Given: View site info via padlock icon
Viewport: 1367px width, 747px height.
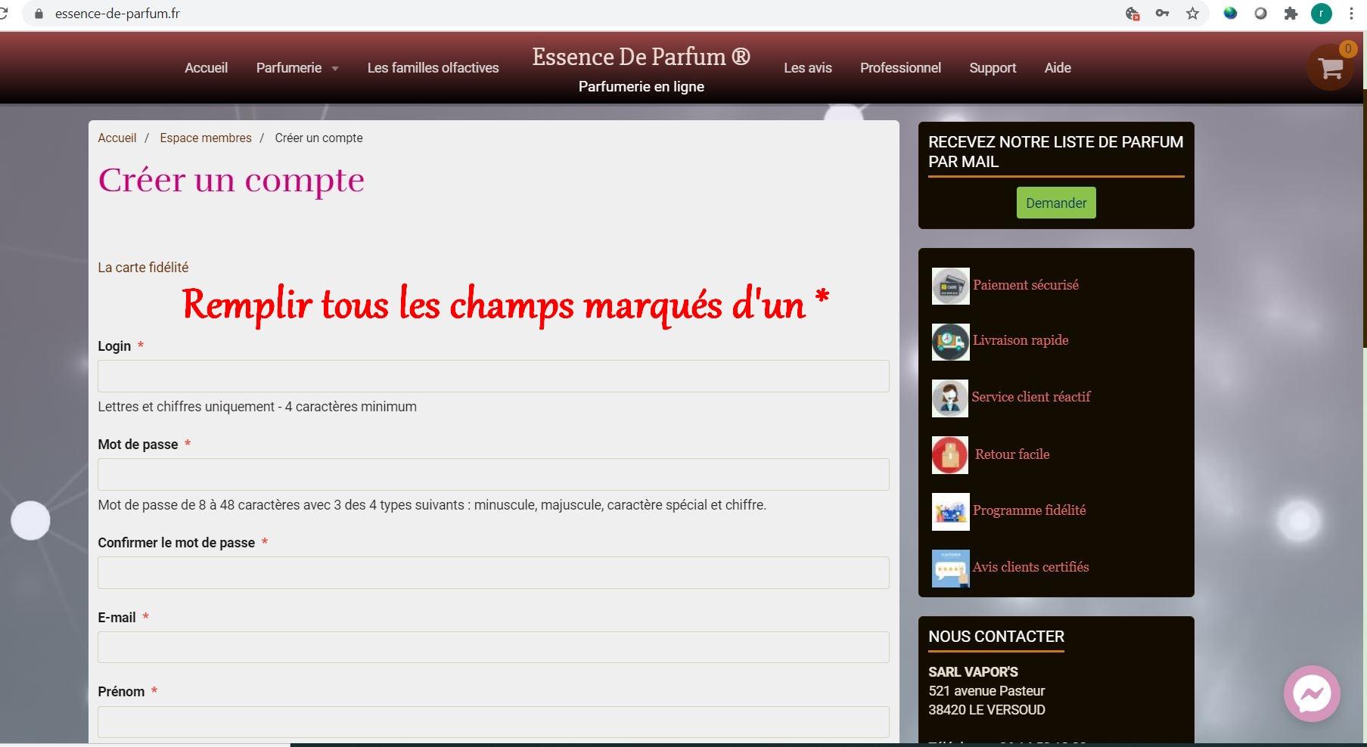Looking at the screenshot, I should [x=39, y=14].
